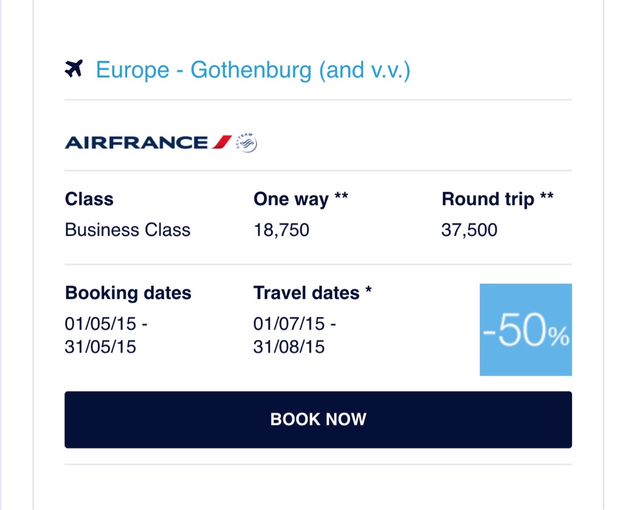Select the Business Class text
Viewport: 629px width, 510px height.
128,230
